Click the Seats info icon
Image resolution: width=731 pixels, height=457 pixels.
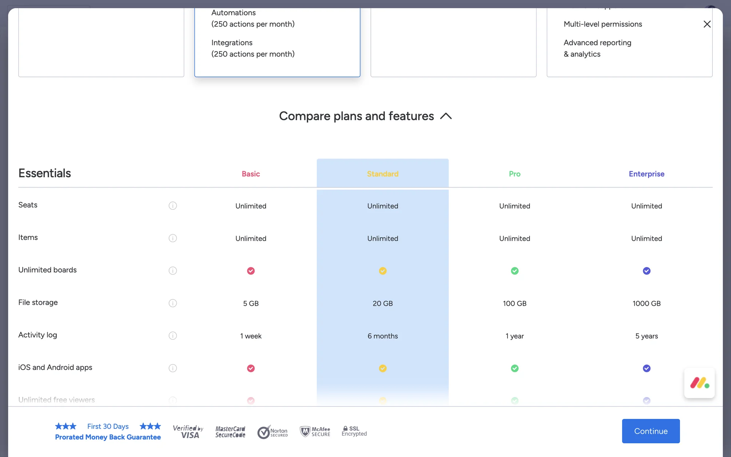[172, 206]
